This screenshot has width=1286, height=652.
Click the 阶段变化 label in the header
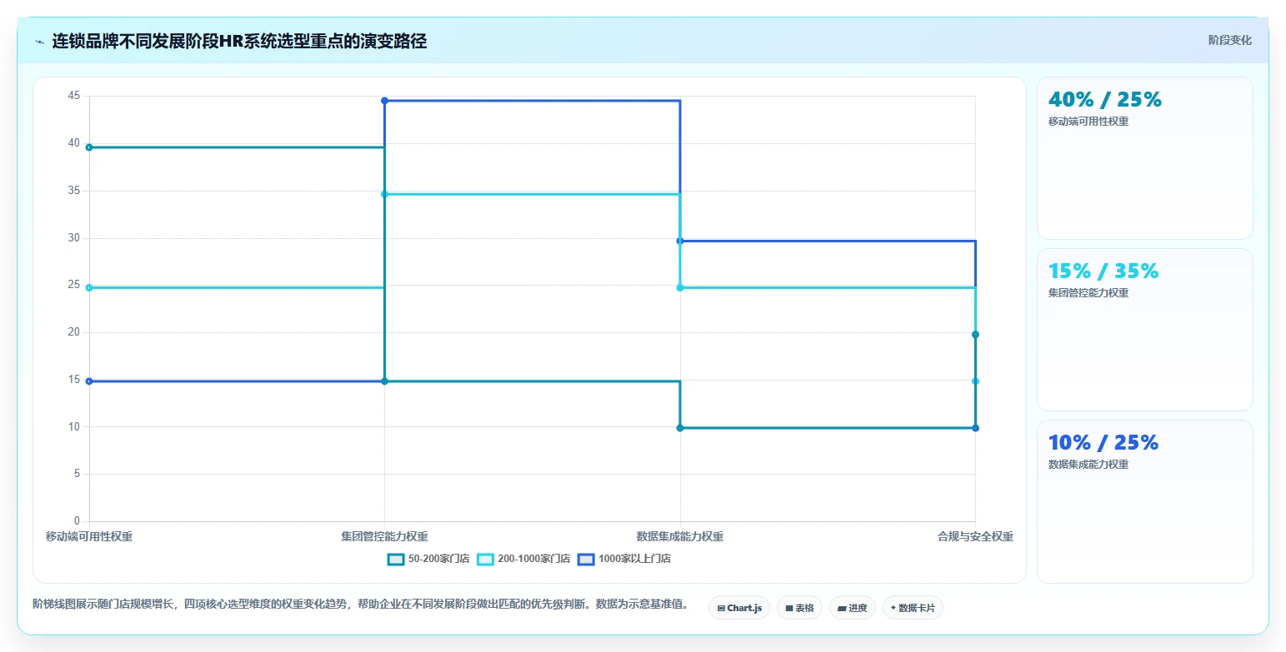click(1230, 40)
